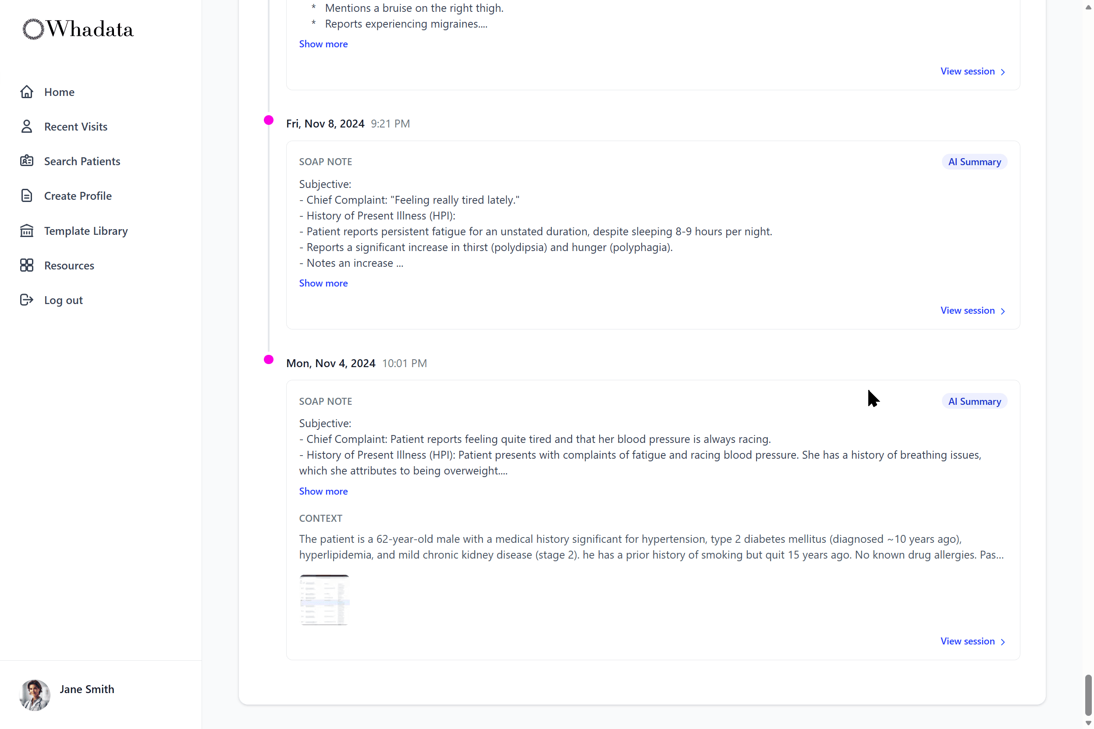Select the Log out arrow icon
This screenshot has width=1094, height=729.
(x=26, y=300)
